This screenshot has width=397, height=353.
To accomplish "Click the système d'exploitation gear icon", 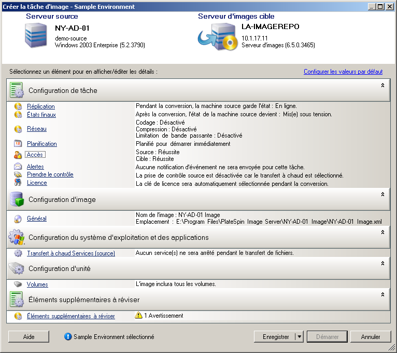I will coord(17,237).
